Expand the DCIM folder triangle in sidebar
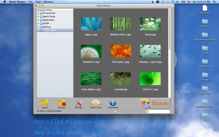219x137 pixels. (39, 23)
